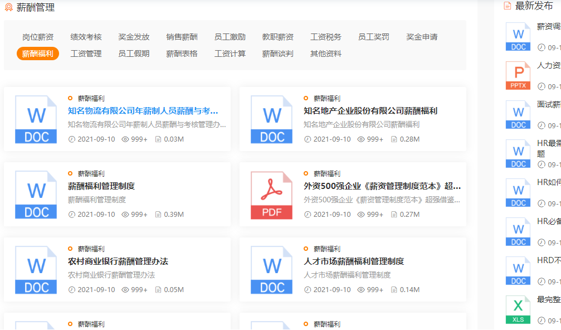
Task: Open title link 农村商业银行薪酬管理办法
Action: click(x=118, y=261)
